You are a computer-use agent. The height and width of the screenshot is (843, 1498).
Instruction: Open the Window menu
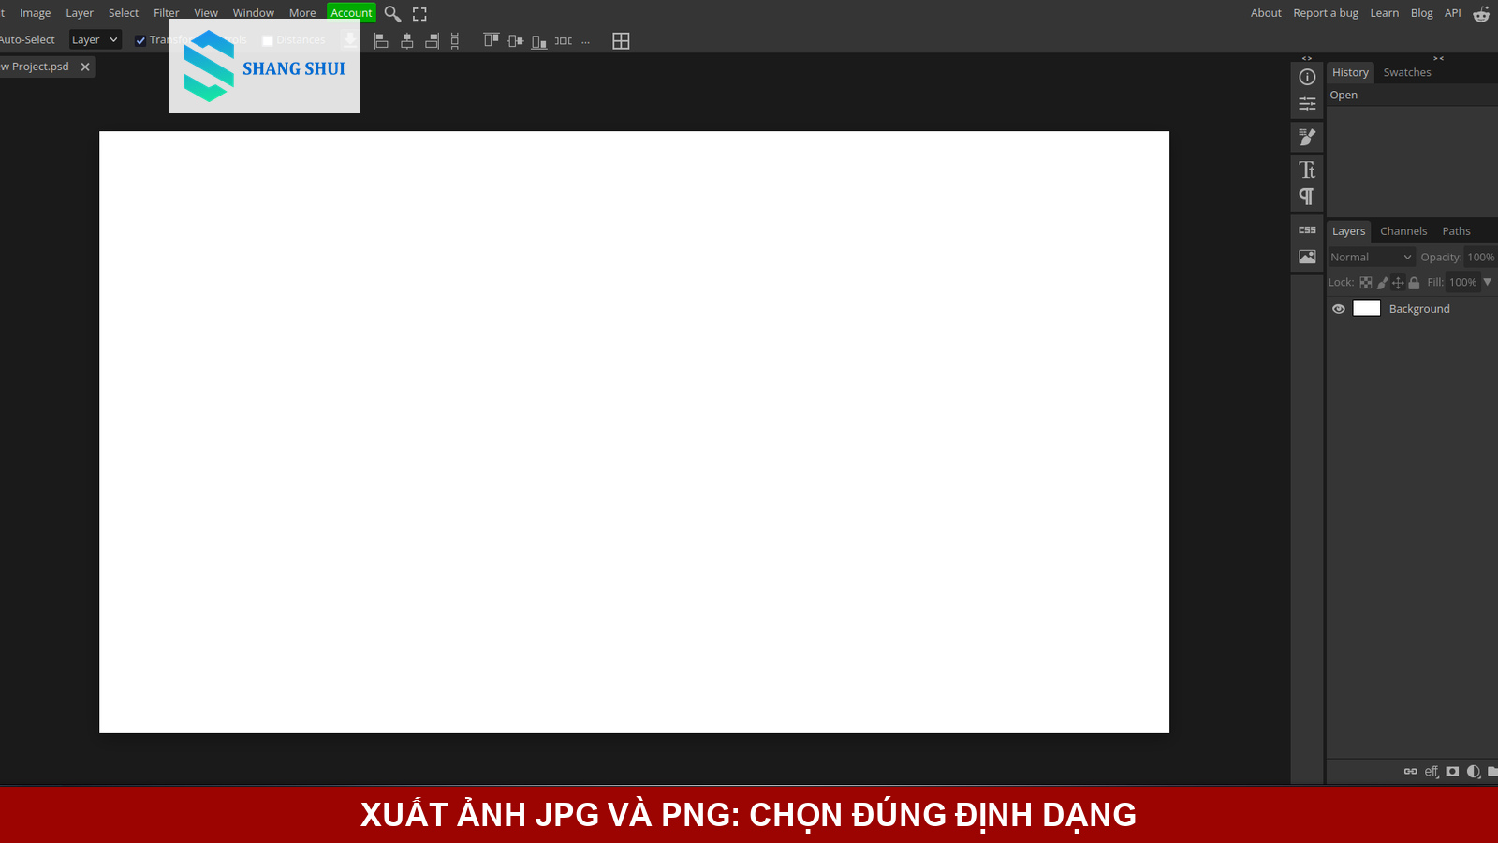click(x=254, y=13)
